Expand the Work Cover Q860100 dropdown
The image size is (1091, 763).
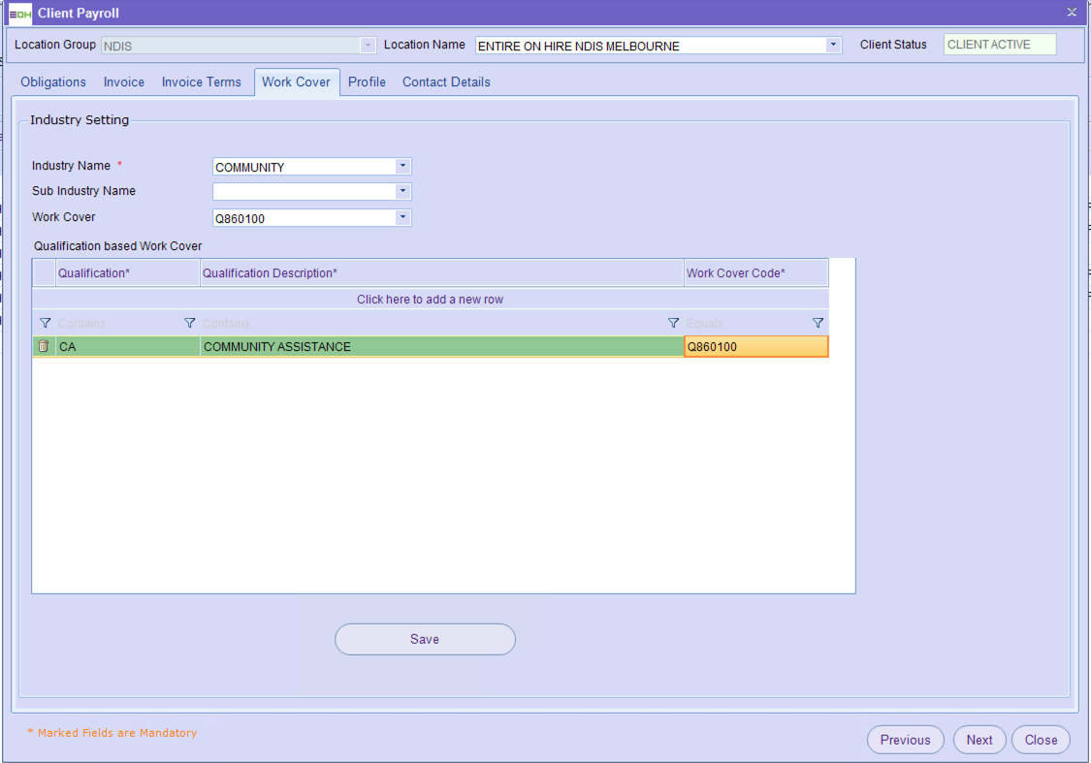click(403, 218)
